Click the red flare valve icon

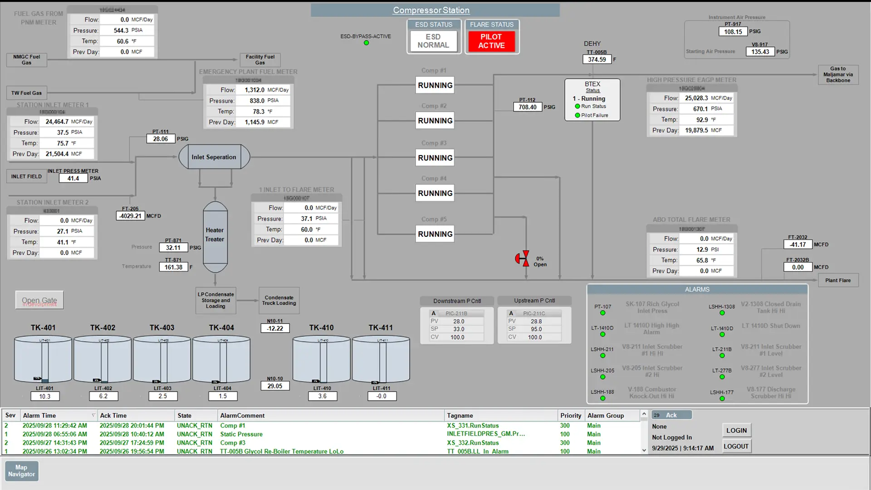click(x=523, y=258)
